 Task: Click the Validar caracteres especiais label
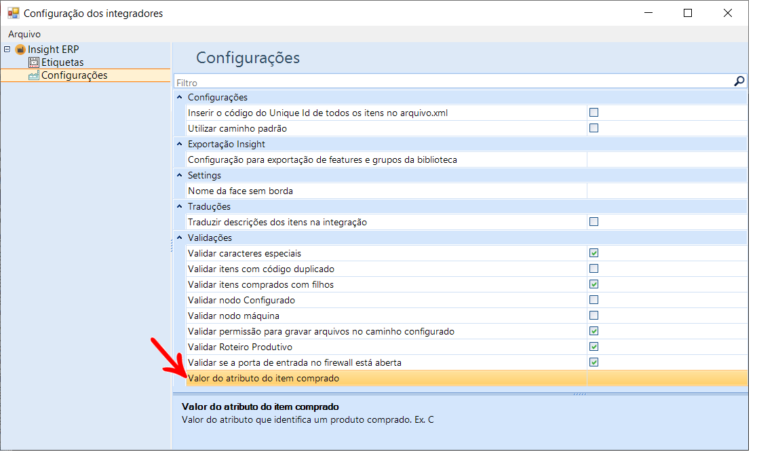pyautogui.click(x=244, y=254)
